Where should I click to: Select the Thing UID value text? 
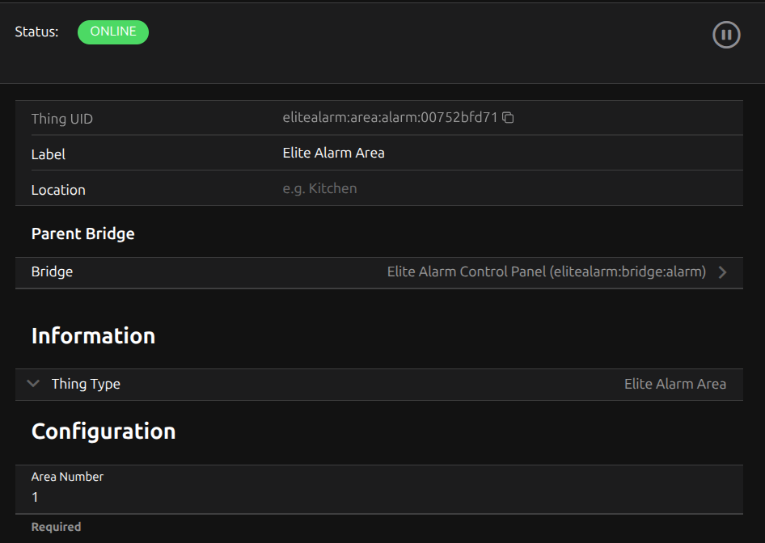(390, 118)
